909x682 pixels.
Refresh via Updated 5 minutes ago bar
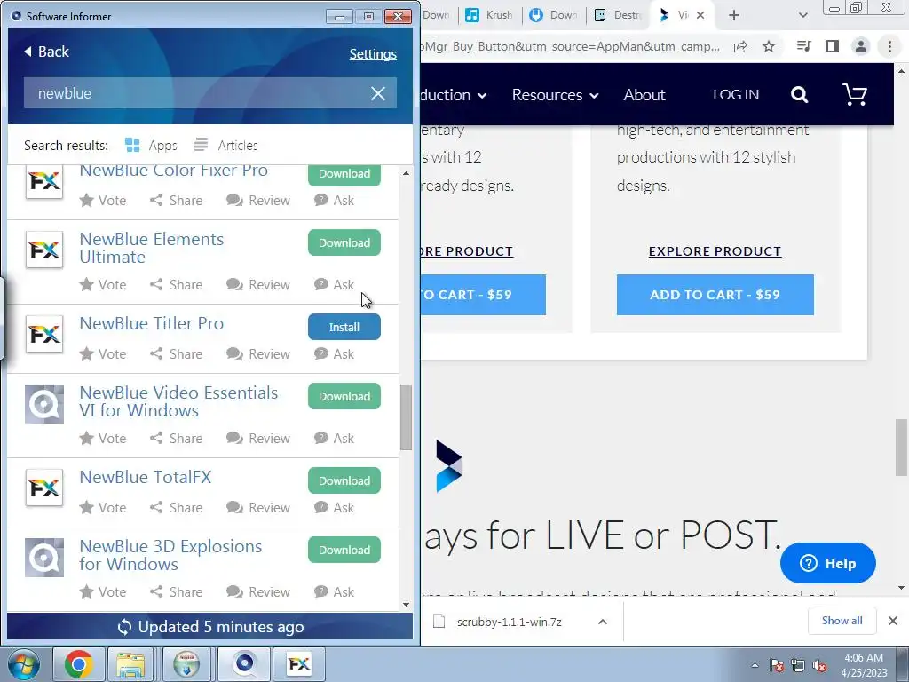209,627
